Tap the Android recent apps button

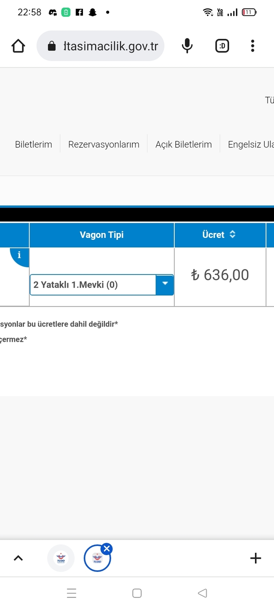click(71, 593)
